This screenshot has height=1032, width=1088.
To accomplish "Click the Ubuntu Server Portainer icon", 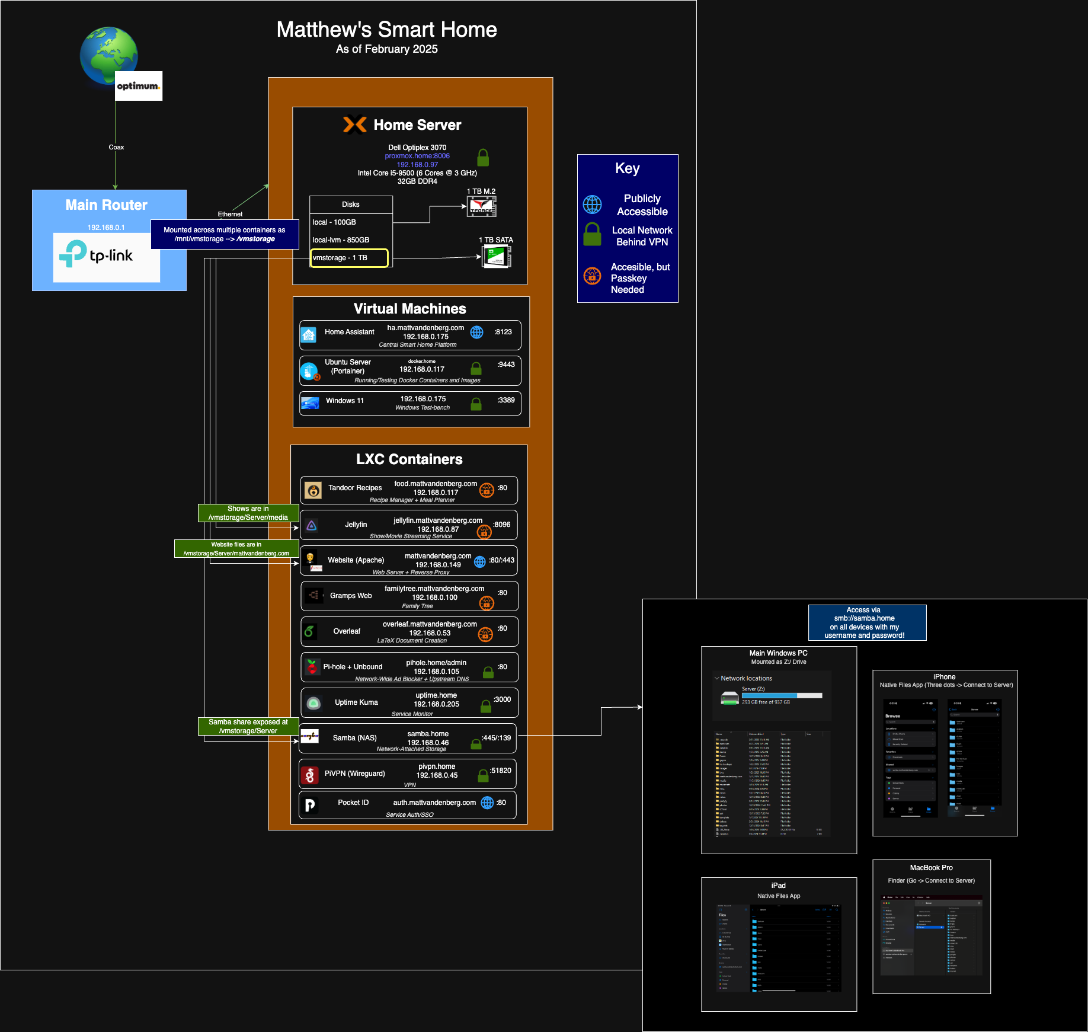I will pyautogui.click(x=309, y=371).
